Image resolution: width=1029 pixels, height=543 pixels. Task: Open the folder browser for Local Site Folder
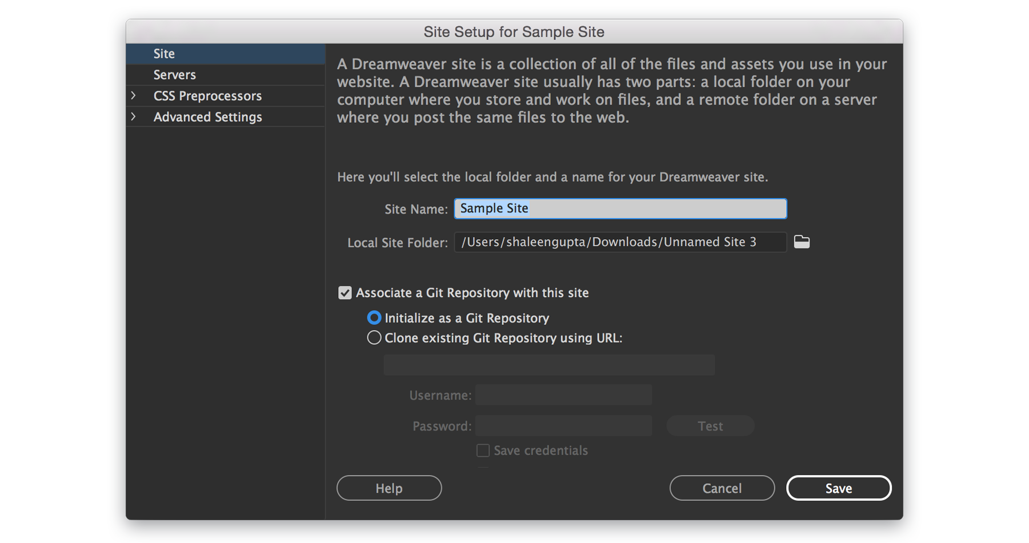pos(801,242)
